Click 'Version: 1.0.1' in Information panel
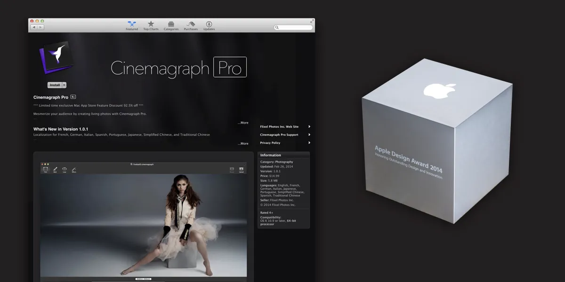The height and width of the screenshot is (282, 565). (x=270, y=171)
